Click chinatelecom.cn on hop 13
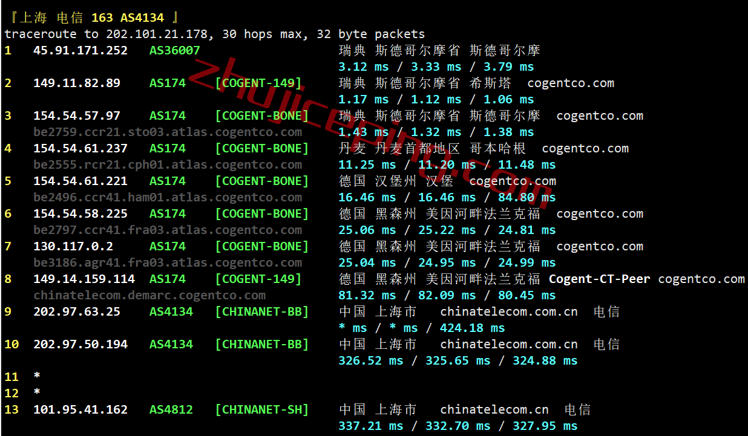Screen dimensions: 748x436 (x=494, y=409)
